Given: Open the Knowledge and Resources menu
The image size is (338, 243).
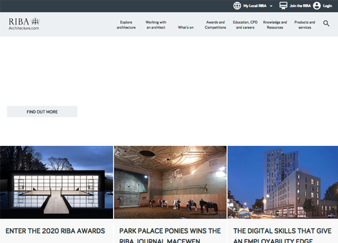Looking at the screenshot, I should click(275, 25).
